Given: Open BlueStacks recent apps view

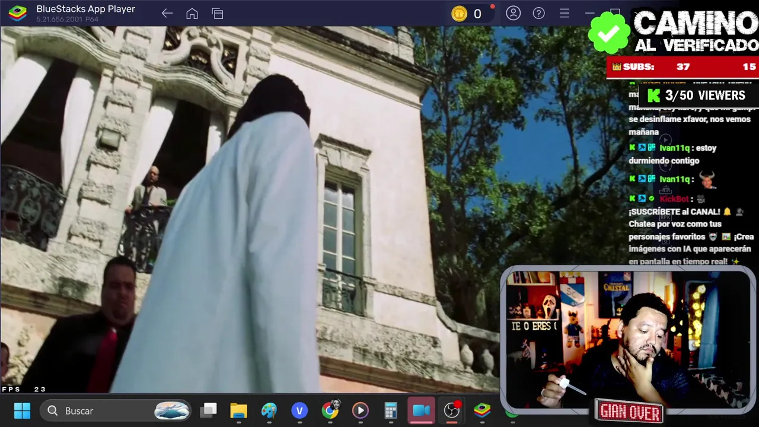Looking at the screenshot, I should pos(218,14).
